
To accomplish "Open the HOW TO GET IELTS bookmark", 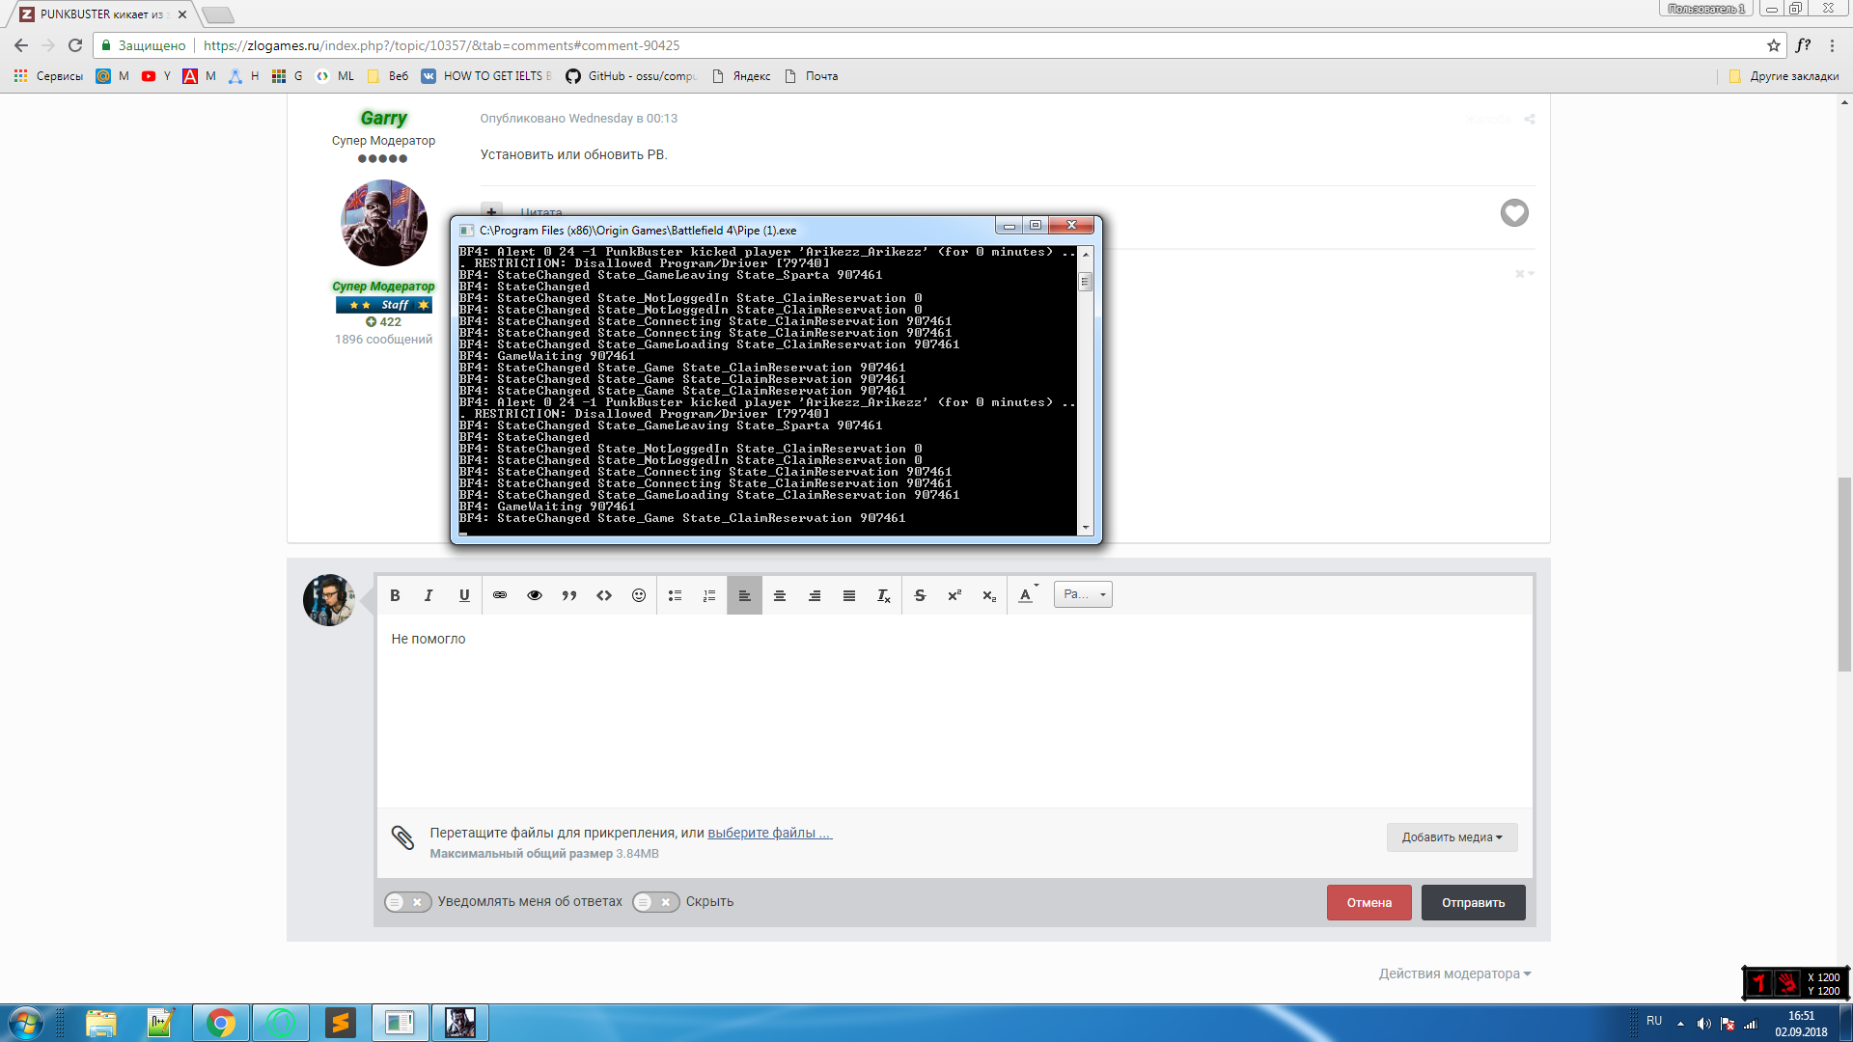I will (x=486, y=76).
